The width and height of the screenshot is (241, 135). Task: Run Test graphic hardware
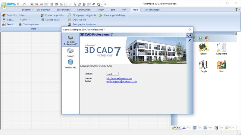click(x=82, y=24)
